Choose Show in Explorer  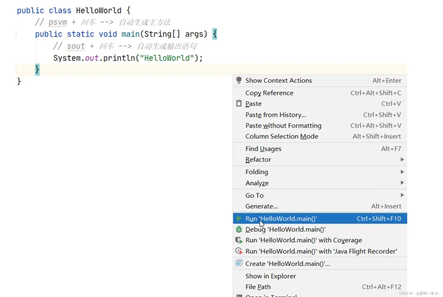[320, 276]
